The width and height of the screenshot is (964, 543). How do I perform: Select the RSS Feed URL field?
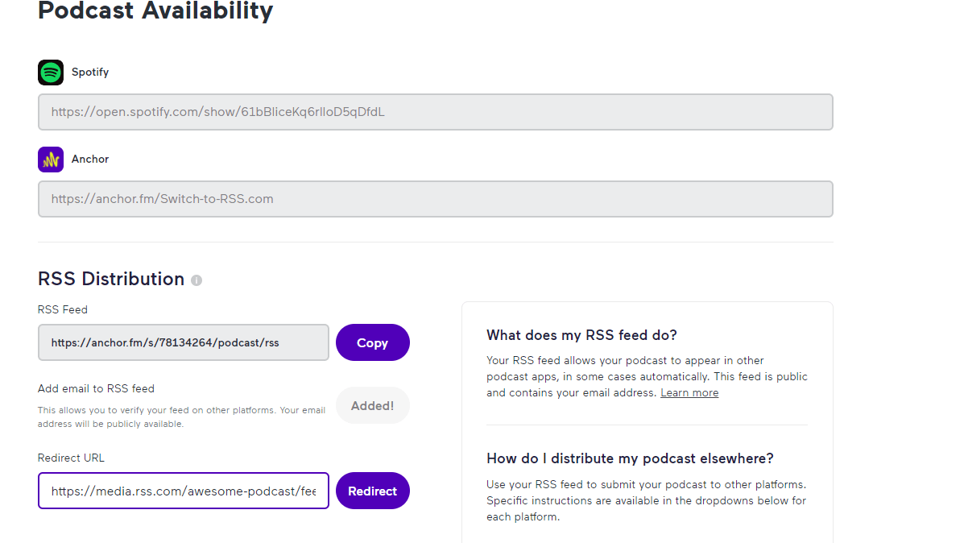click(x=184, y=342)
